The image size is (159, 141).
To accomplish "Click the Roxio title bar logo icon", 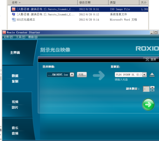I will (x=4, y=32).
